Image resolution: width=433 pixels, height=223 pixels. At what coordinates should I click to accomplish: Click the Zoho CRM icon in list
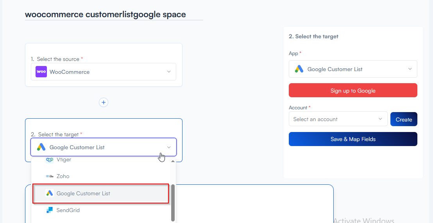coord(49,176)
